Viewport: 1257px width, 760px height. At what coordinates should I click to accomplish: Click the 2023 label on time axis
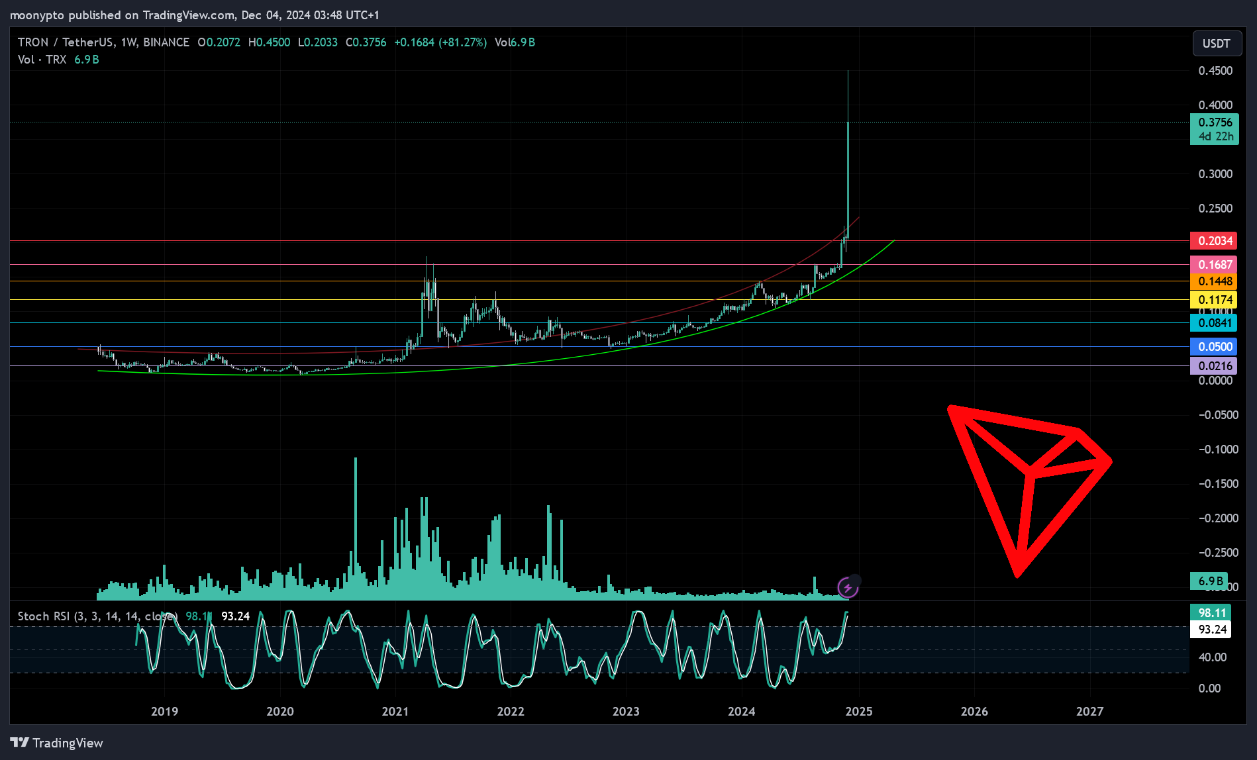(626, 712)
